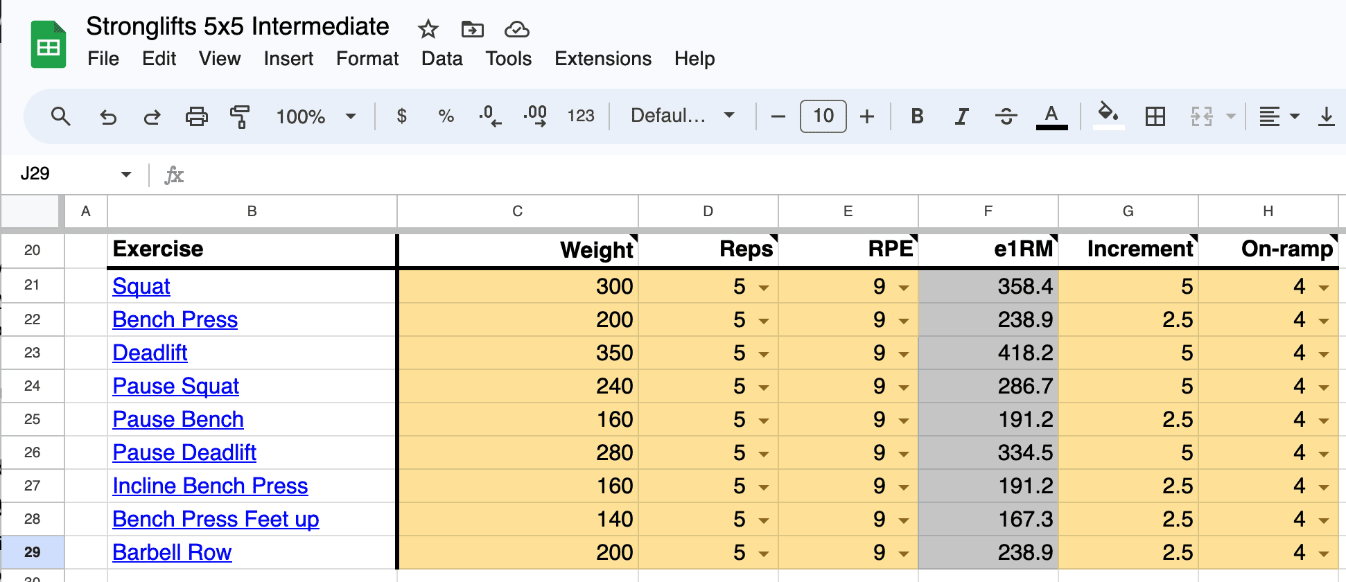Follow the Squat link
Image resolution: width=1346 pixels, height=582 pixels.
[x=141, y=286]
